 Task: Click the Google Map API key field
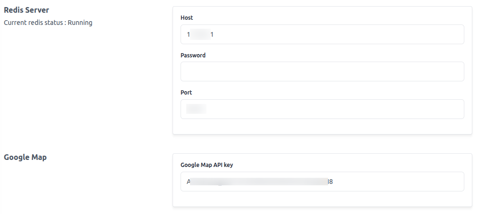pos(322,182)
